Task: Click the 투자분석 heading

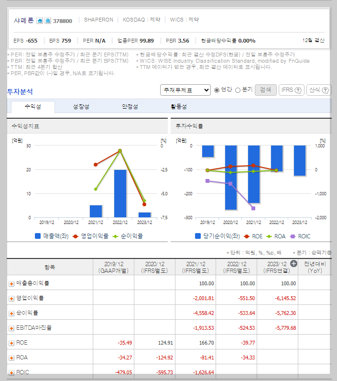Action: (20, 91)
